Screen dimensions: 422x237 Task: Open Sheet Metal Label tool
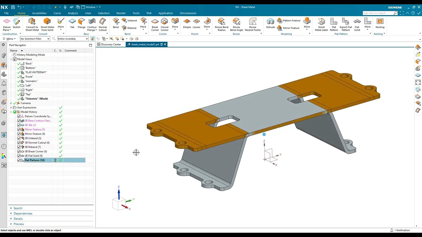pos(321,25)
